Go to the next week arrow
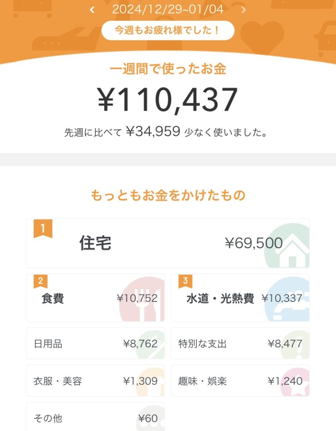336x431 pixels. coord(244,10)
